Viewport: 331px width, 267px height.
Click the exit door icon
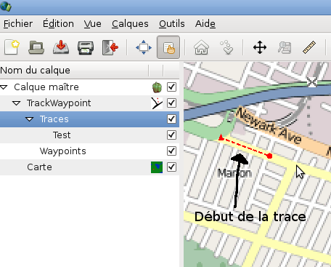110,47
